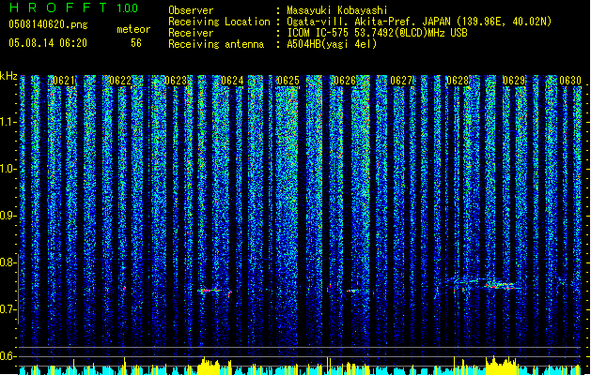The image size is (591, 375).
Task: Click the ICOM IC-575 receiver text
Action: [x=377, y=33]
